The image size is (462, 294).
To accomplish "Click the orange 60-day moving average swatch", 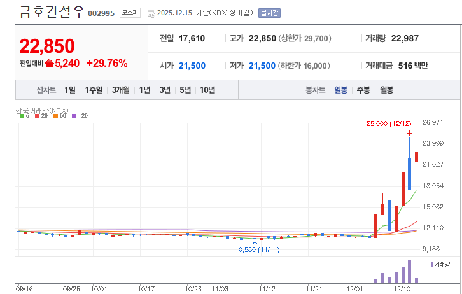I will (x=55, y=116).
